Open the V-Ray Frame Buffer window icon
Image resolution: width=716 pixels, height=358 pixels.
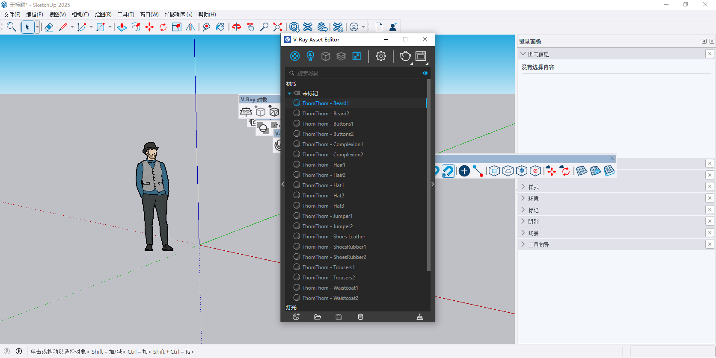tap(421, 56)
